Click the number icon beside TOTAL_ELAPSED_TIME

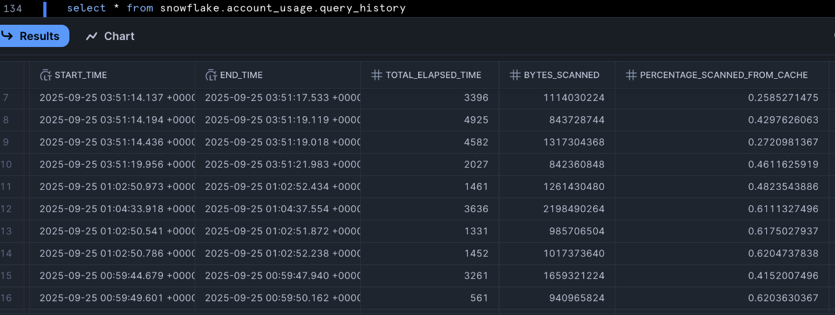[376, 75]
